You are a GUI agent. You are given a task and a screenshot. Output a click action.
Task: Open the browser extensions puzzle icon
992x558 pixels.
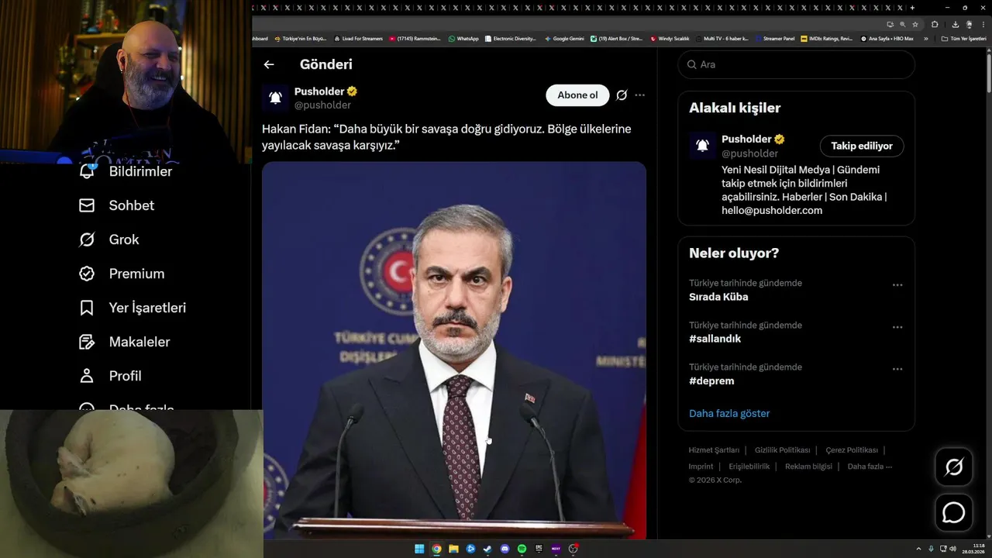coord(935,25)
